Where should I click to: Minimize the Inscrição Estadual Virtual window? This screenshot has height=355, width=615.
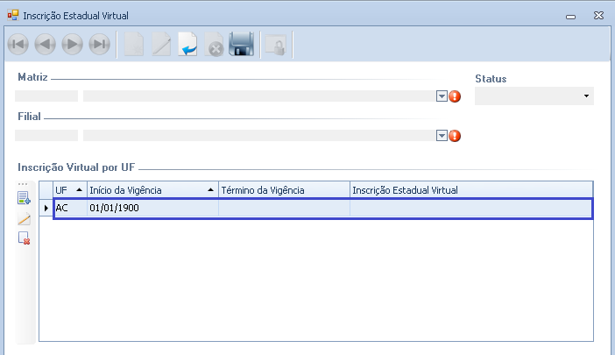point(570,16)
